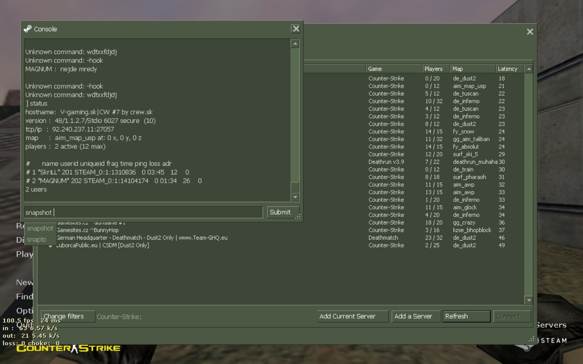
Task: Sort servers by Players column
Action: [436, 69]
